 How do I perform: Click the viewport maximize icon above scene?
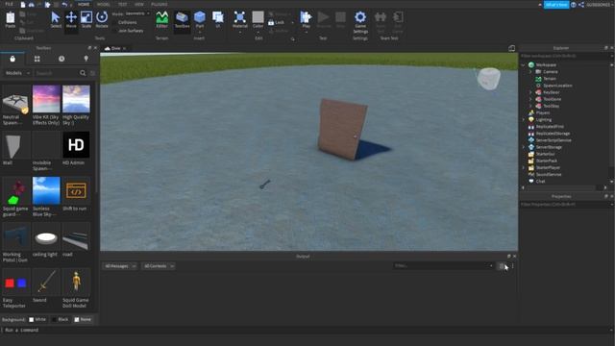(x=511, y=48)
